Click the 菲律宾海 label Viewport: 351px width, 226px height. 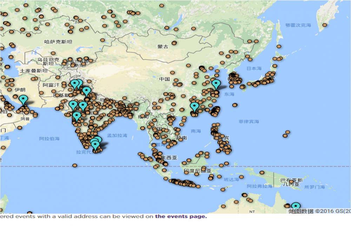(249, 122)
